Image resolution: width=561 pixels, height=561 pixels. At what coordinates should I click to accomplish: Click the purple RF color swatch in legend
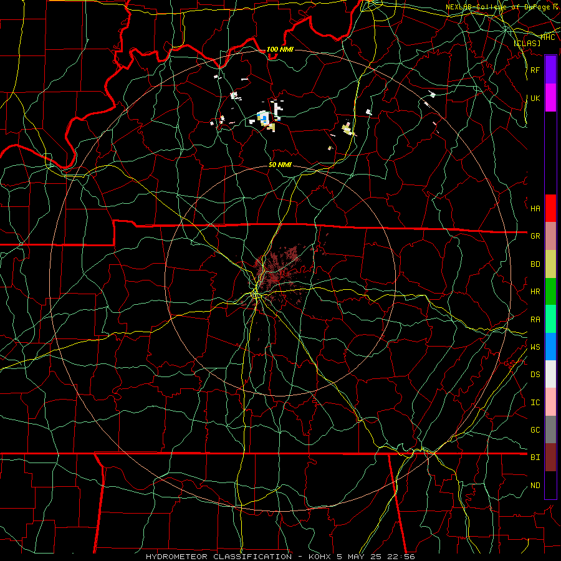[x=550, y=70]
